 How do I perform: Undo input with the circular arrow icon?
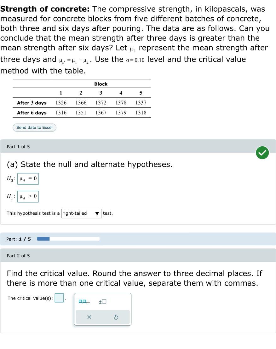point(116,317)
